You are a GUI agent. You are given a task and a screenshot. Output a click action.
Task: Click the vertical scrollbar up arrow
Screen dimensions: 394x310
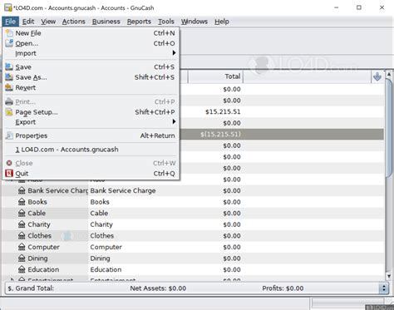[x=389, y=74]
